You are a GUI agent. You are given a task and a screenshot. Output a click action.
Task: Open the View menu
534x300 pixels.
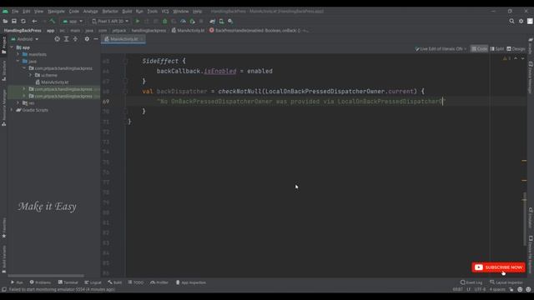(39, 11)
